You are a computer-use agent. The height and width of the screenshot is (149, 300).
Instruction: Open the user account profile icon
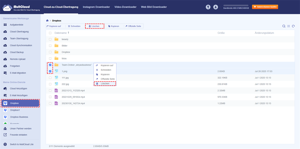click(215, 7)
